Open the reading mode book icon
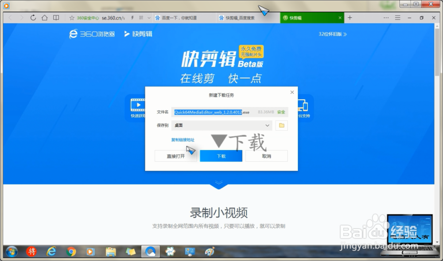This screenshot has width=443, height=261. point(56,18)
